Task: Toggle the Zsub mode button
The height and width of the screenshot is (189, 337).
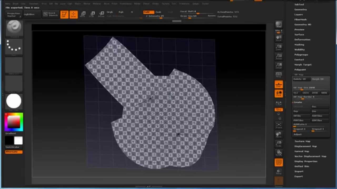Action: tap(158, 12)
